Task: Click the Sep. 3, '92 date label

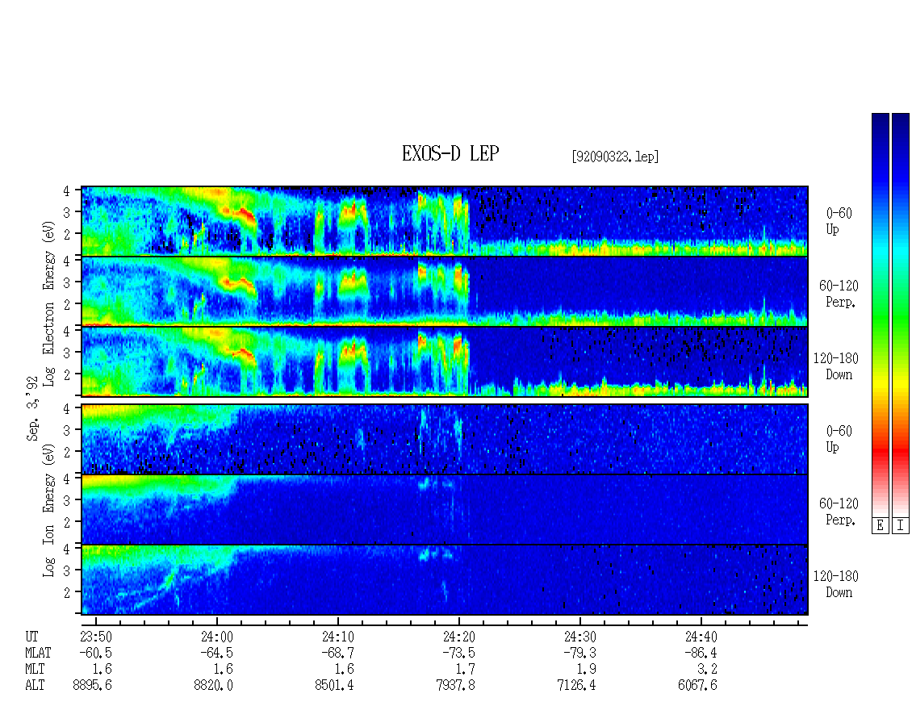Action: 32,408
